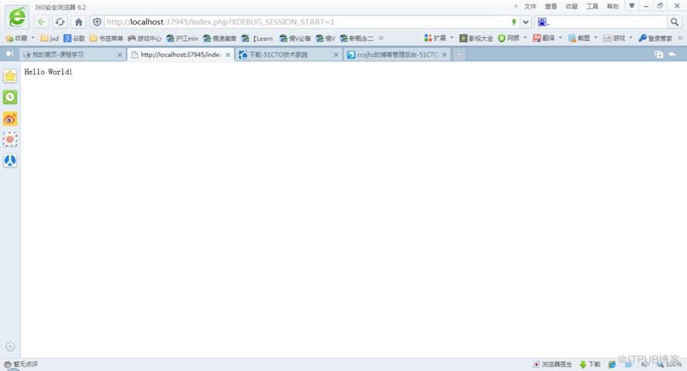Toggle the sidebar collapse arrow on tab bar
The width and height of the screenshot is (687, 371).
(x=9, y=53)
